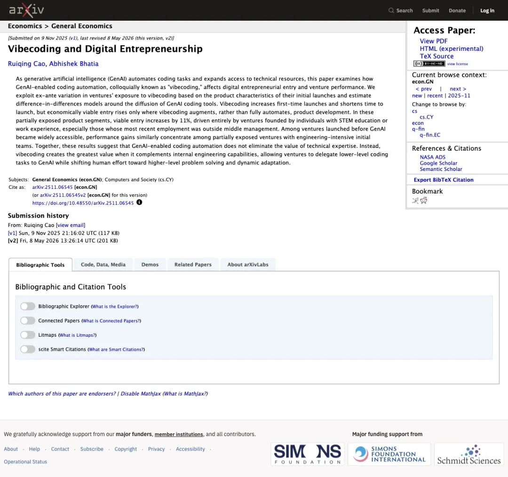Click Log in in the header
This screenshot has height=477, width=508.
pyautogui.click(x=487, y=10)
